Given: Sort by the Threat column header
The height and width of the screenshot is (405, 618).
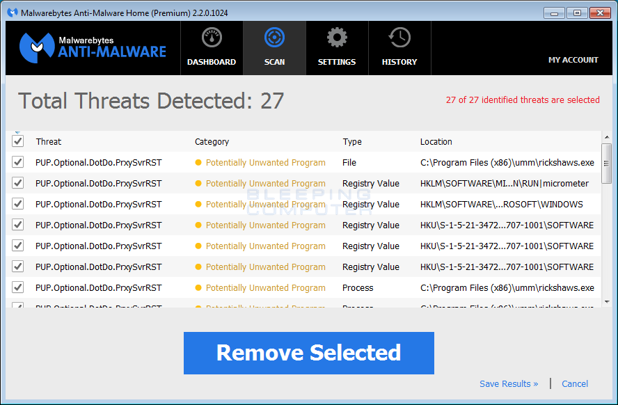Looking at the screenshot, I should click(49, 141).
